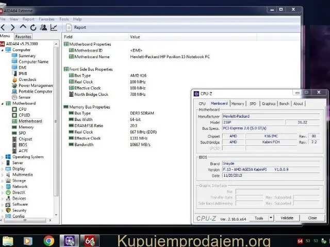Screen dimensions: 330x247
Task: Click the AIDA64 taskbar icon
Action: coord(90,240)
